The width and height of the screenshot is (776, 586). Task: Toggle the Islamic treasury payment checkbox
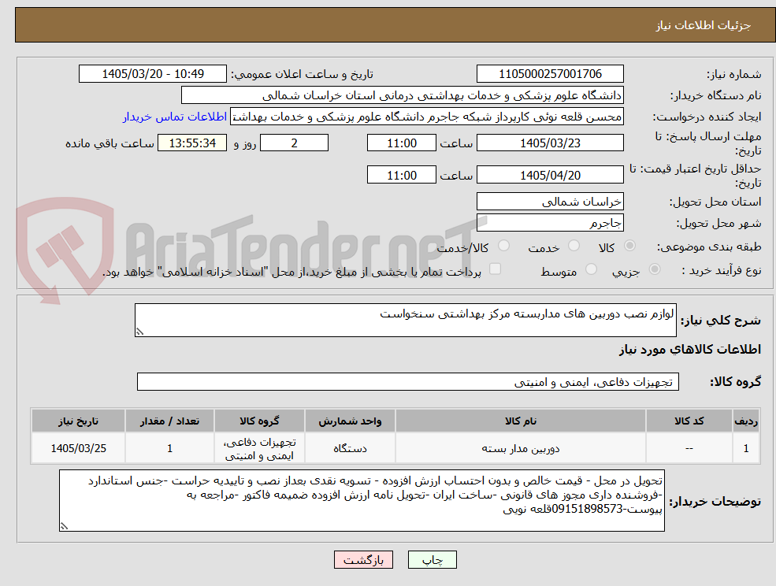click(x=495, y=269)
